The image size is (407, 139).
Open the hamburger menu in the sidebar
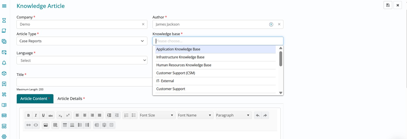[4, 6]
